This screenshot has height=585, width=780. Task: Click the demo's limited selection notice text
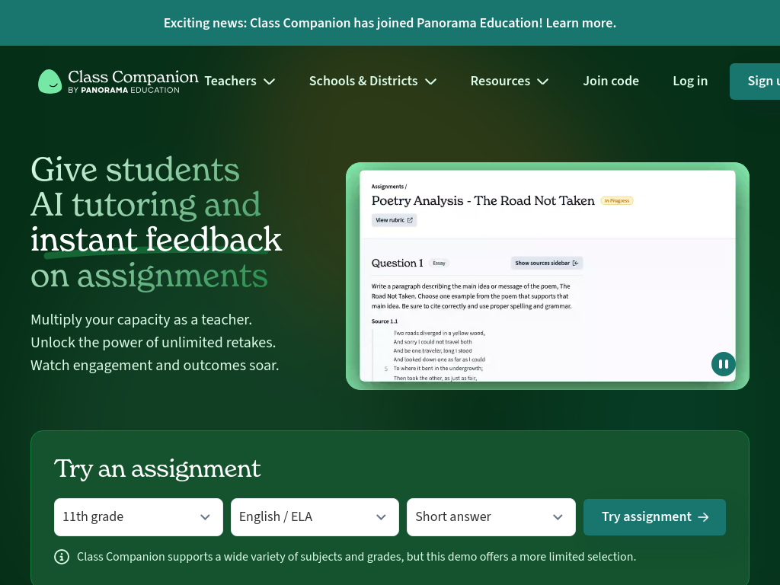point(356,557)
